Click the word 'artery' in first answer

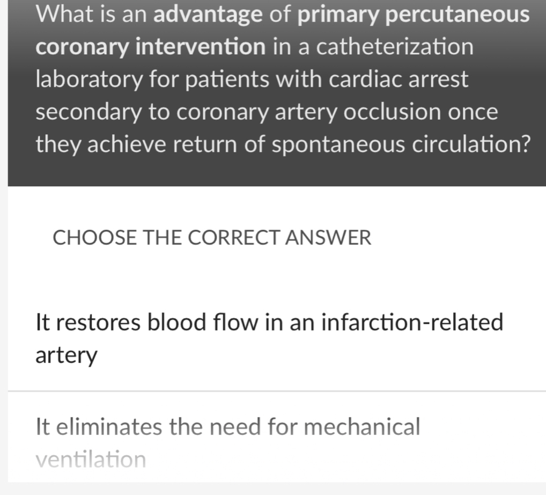tap(65, 355)
